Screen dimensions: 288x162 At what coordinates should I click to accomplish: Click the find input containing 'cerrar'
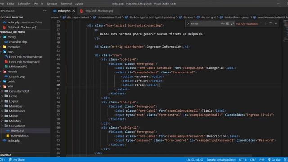click(205, 23)
